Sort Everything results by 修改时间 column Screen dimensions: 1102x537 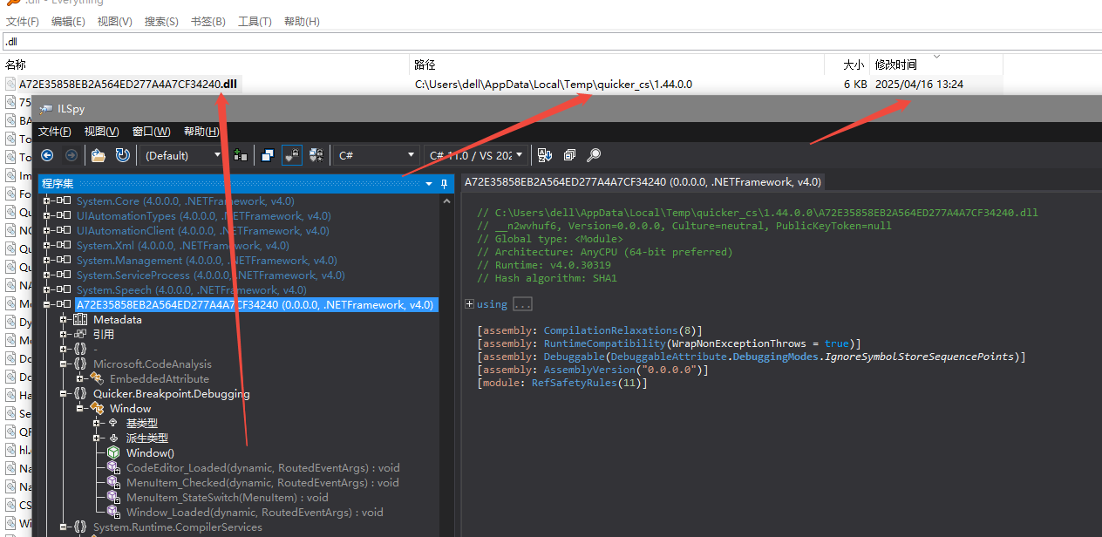(x=936, y=65)
